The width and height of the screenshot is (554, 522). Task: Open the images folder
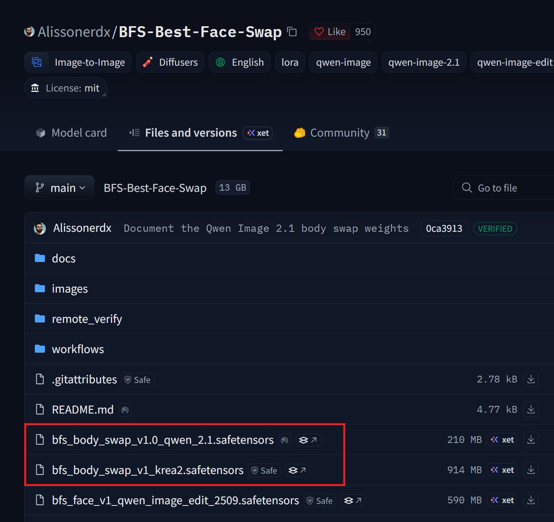(x=70, y=289)
